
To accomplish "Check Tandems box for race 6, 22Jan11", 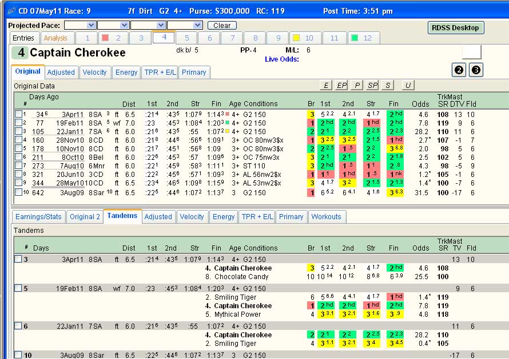I will [x=18, y=326].
